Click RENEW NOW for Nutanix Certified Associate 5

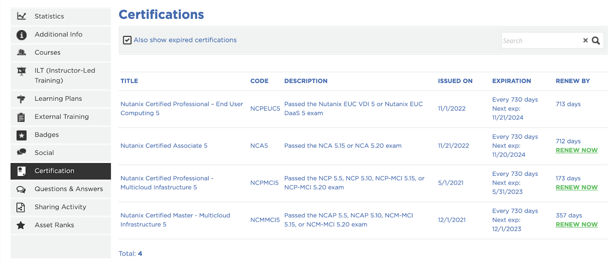click(576, 150)
